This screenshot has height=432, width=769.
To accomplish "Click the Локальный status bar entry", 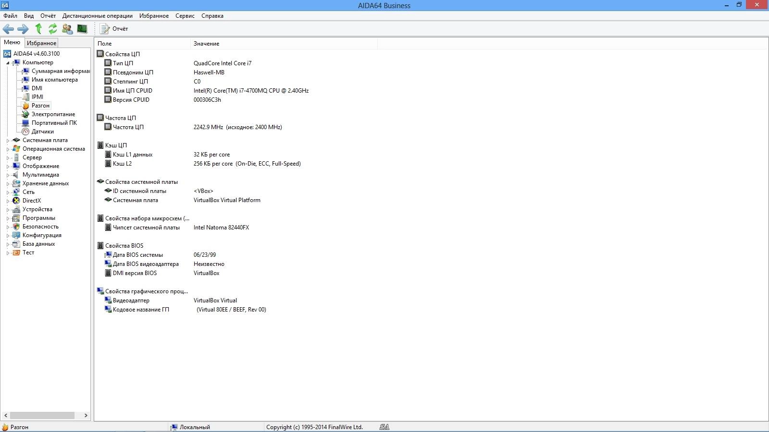I will pos(190,427).
